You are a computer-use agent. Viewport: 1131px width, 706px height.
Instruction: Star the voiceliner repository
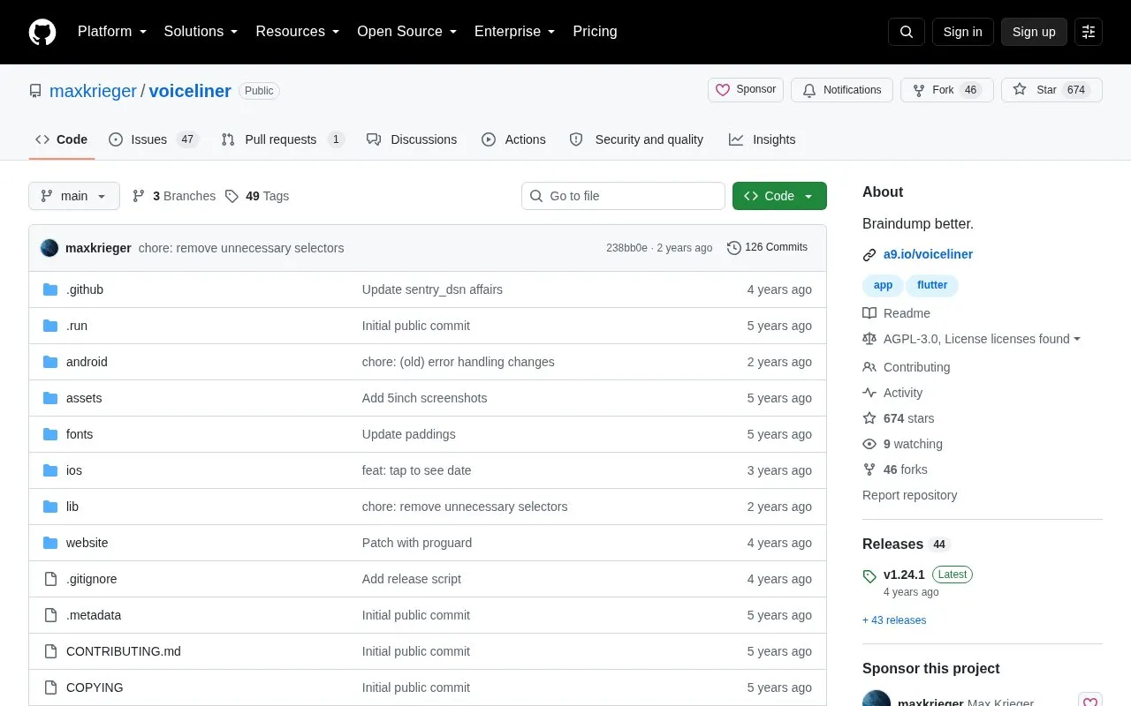[x=1051, y=90]
